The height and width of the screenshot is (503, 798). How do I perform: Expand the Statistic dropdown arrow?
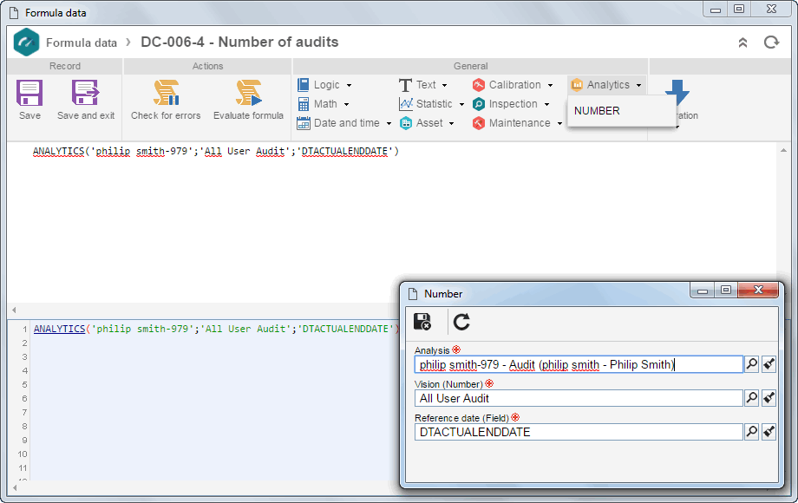pos(461,105)
